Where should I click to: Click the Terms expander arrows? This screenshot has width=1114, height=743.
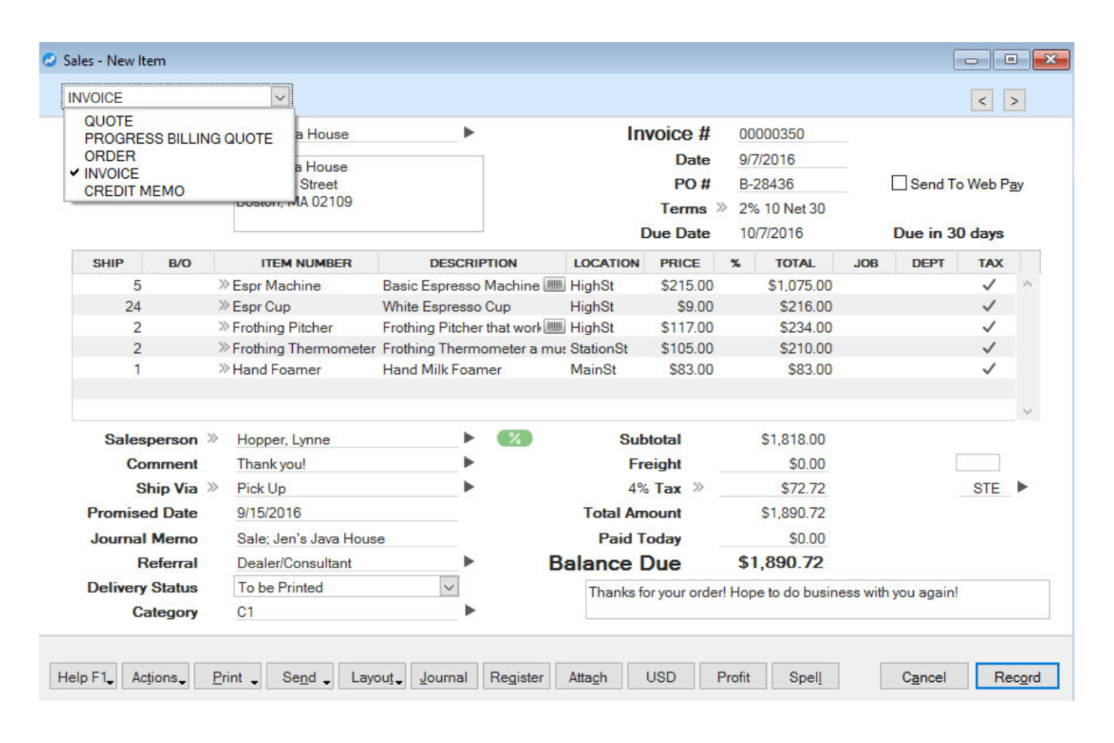click(x=721, y=209)
